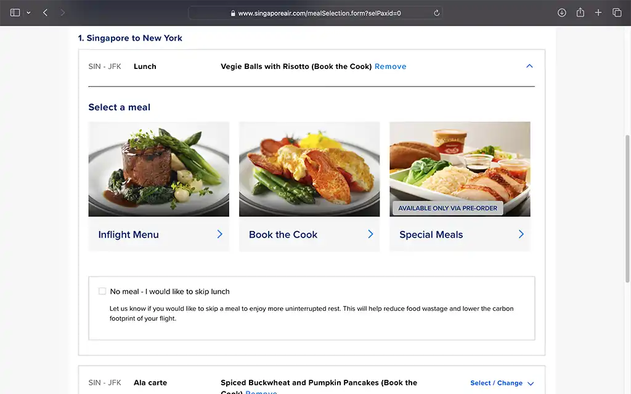
Task: Open a new tab with plus icon
Action: (x=598, y=13)
